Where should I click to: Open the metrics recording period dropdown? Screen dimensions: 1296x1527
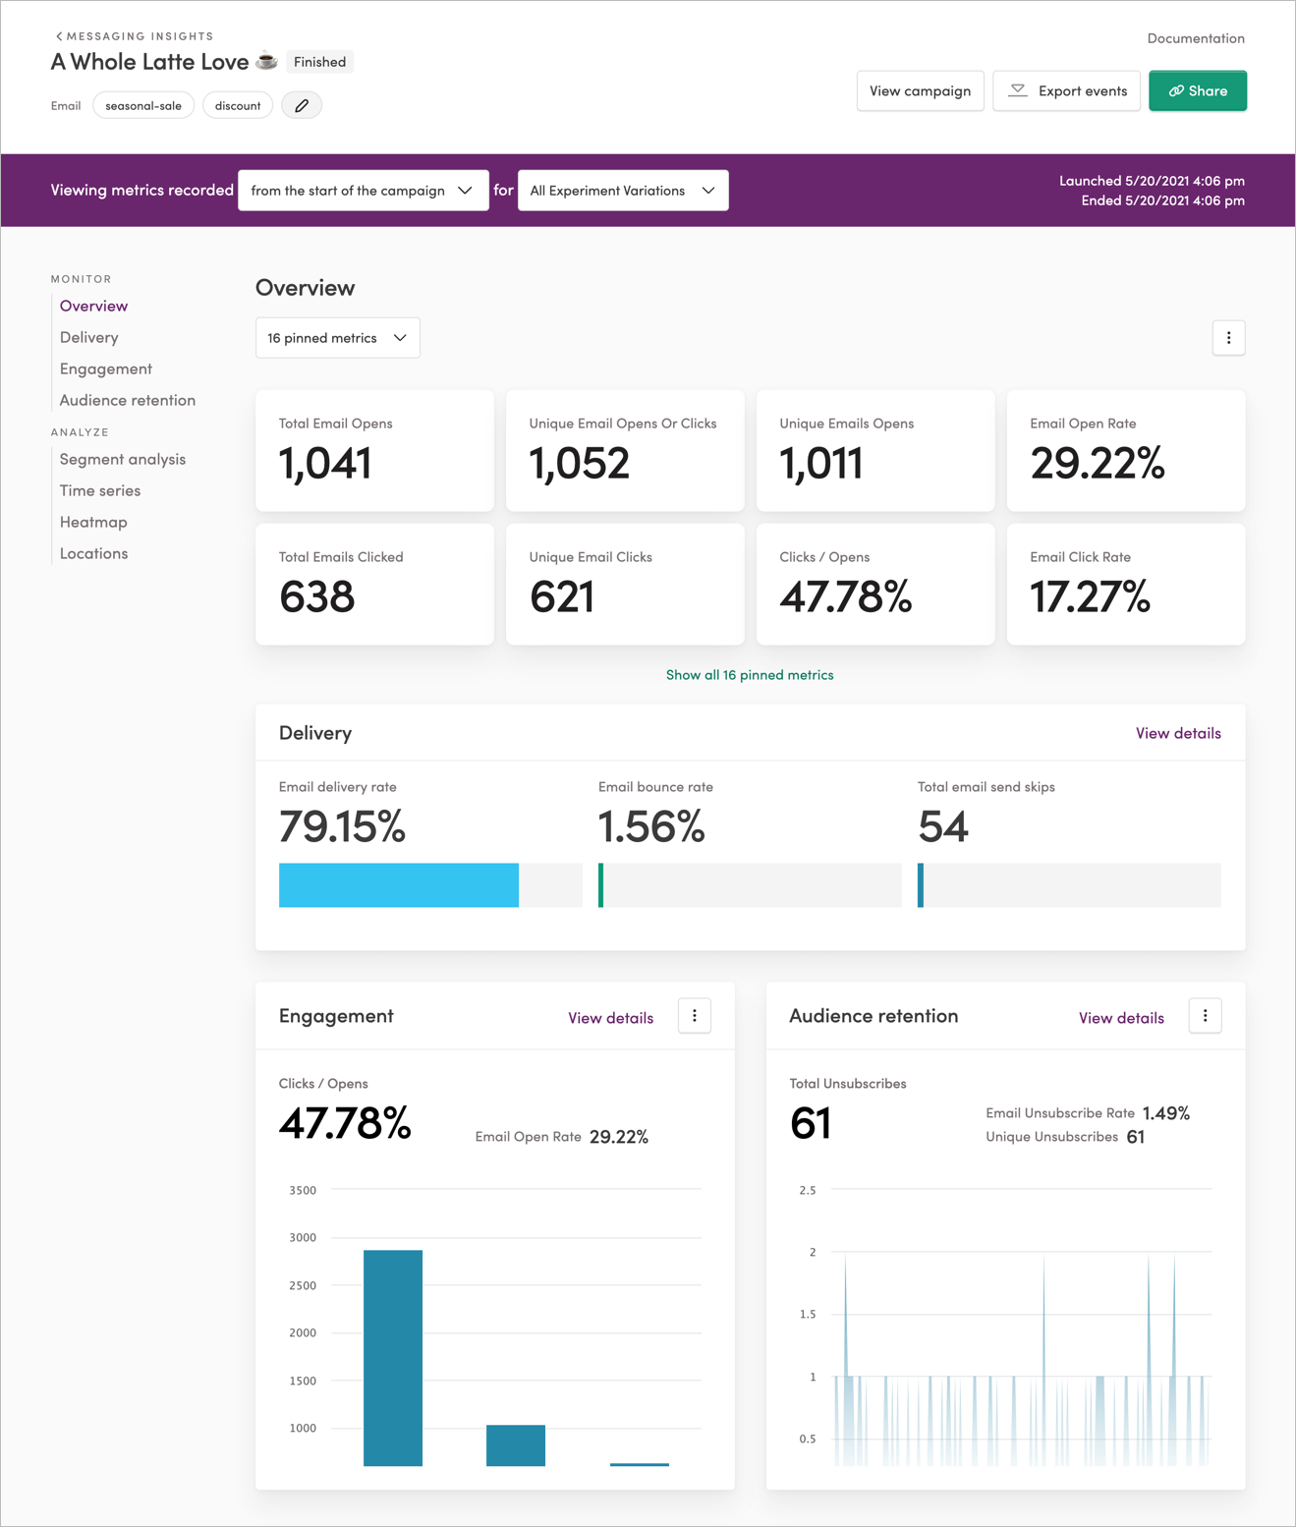pos(363,190)
